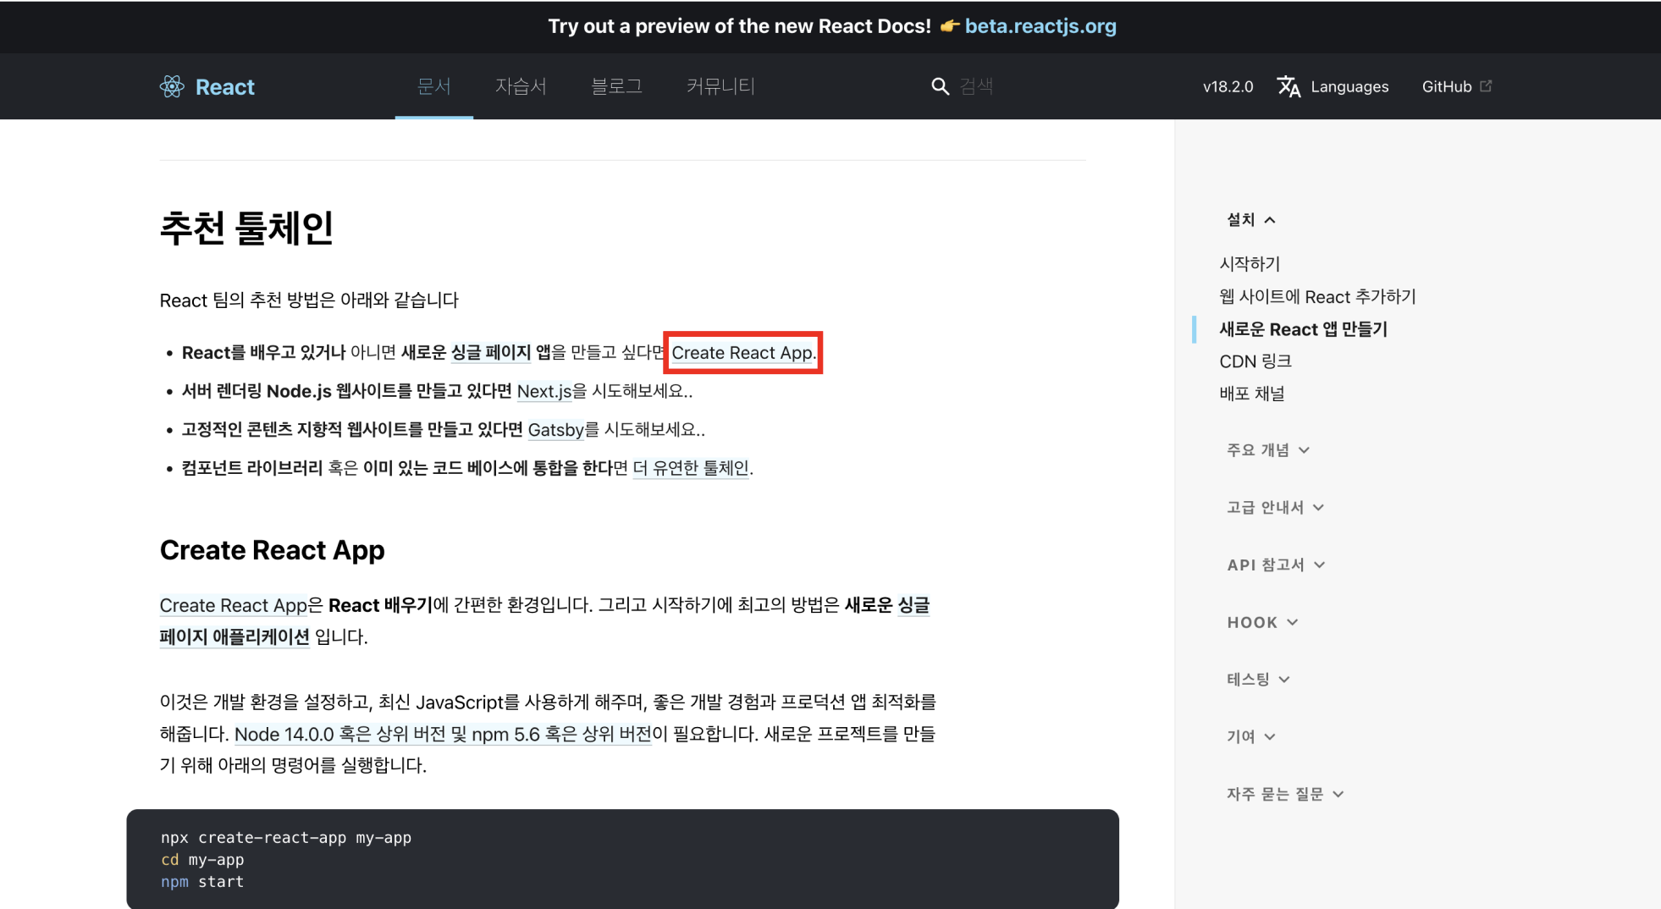Open the Gatsby link

[x=555, y=430]
